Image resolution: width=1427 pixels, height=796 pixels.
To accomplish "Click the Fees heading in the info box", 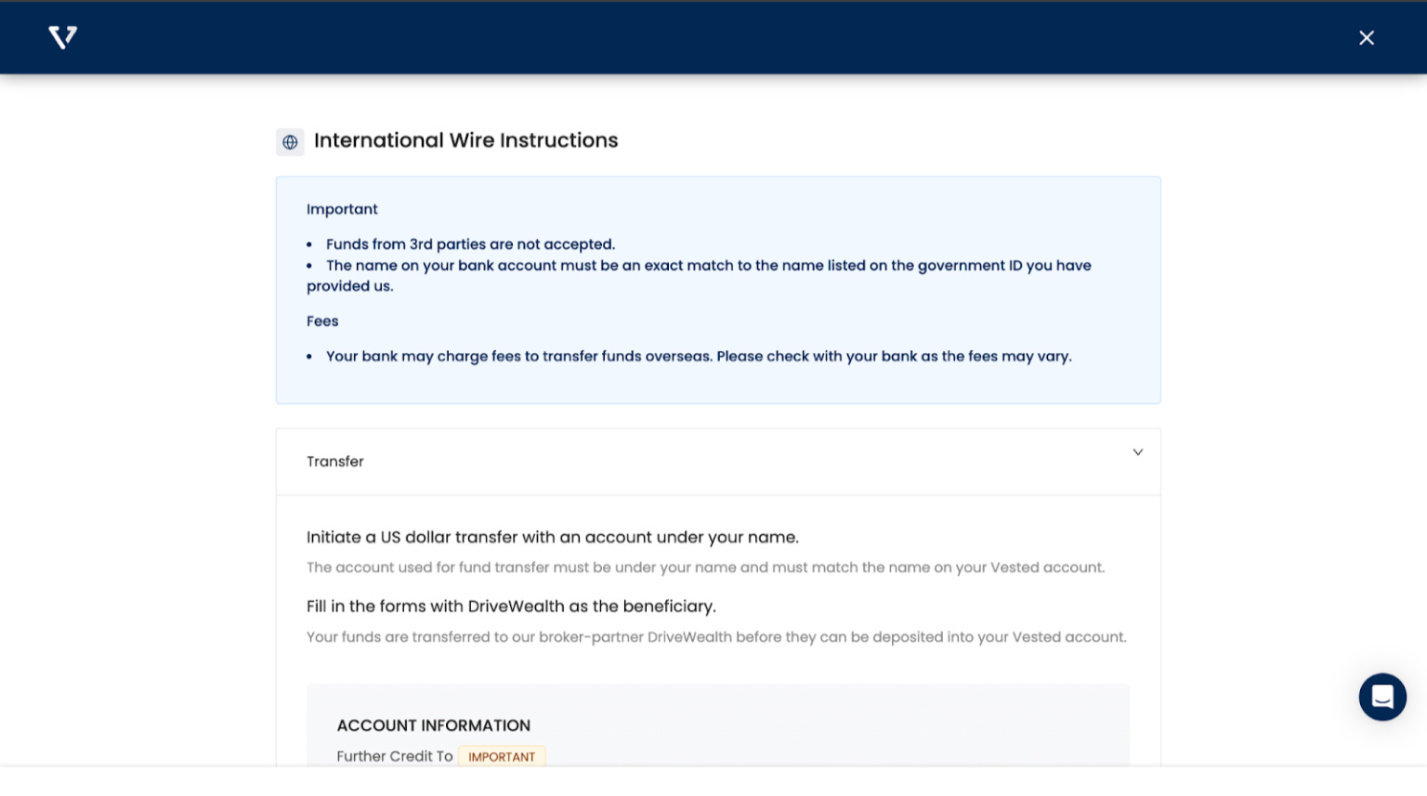I will tap(322, 320).
